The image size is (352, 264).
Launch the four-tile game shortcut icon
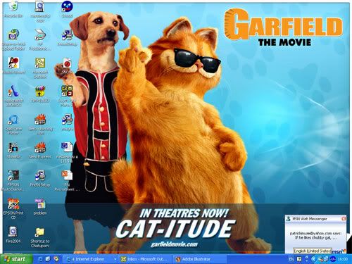tap(67, 91)
